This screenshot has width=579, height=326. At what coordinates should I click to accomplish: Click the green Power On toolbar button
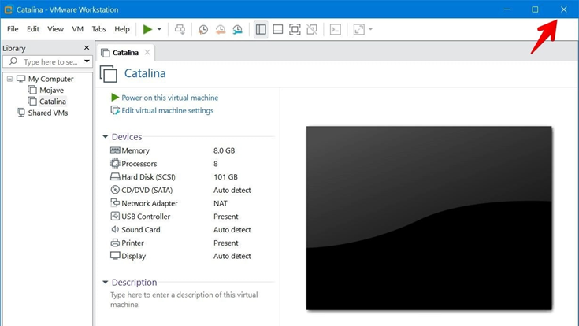click(x=147, y=29)
